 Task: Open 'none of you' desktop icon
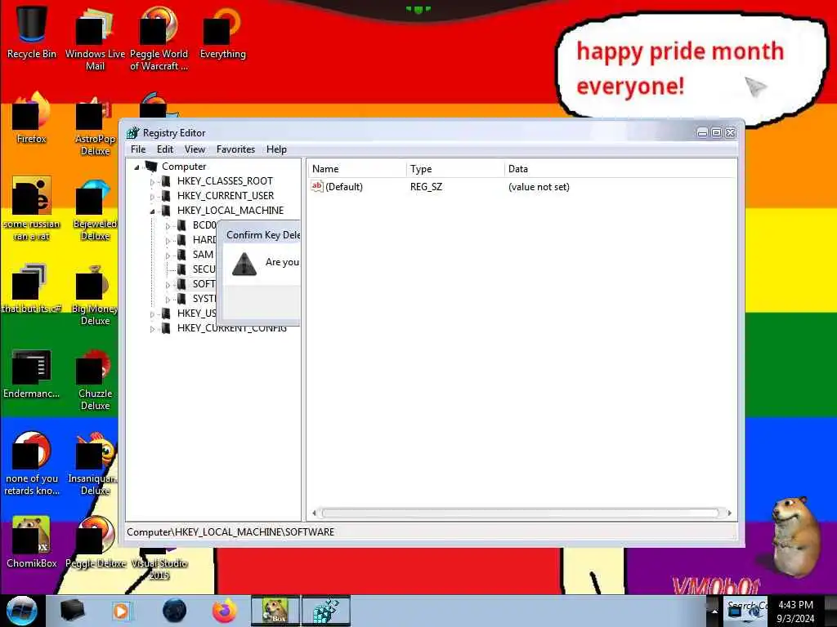click(x=32, y=464)
